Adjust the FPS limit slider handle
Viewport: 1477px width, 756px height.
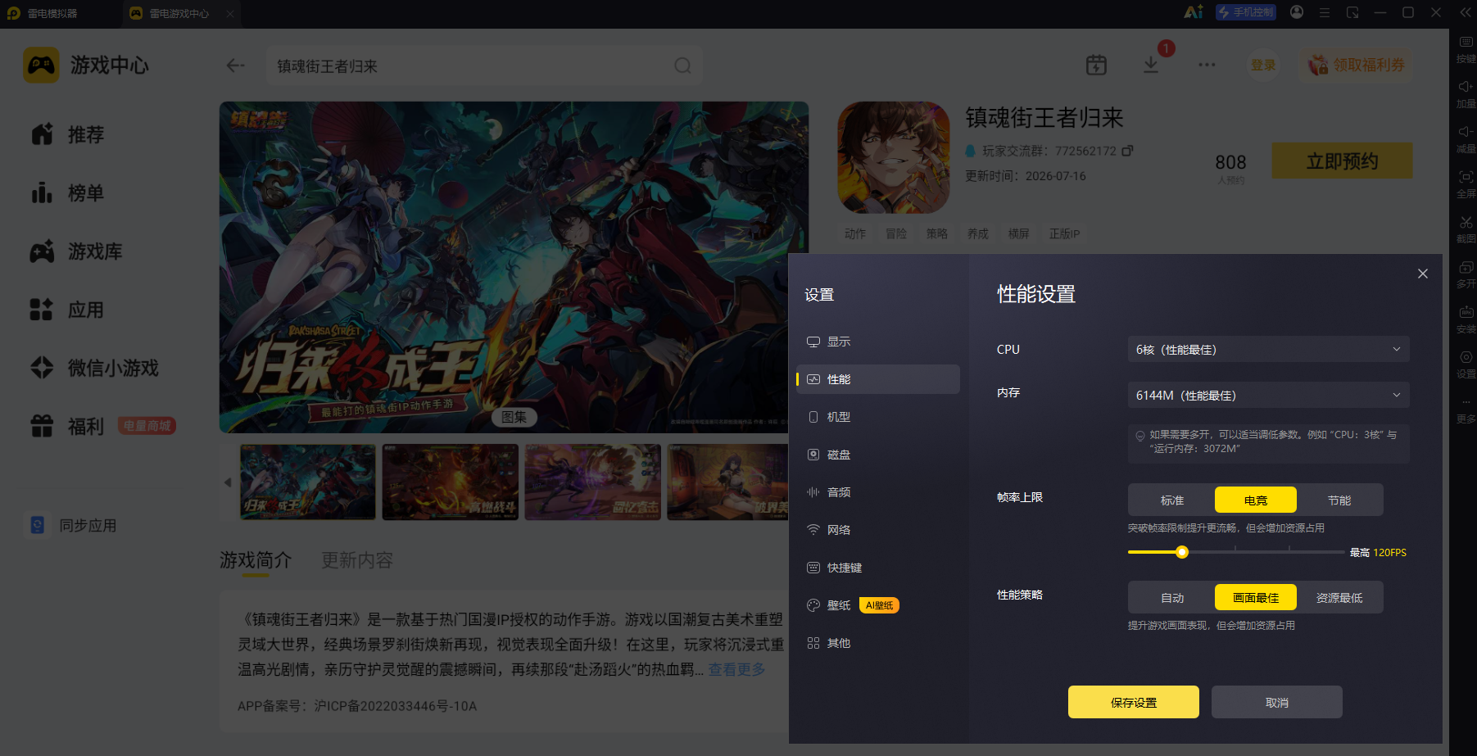1182,552
